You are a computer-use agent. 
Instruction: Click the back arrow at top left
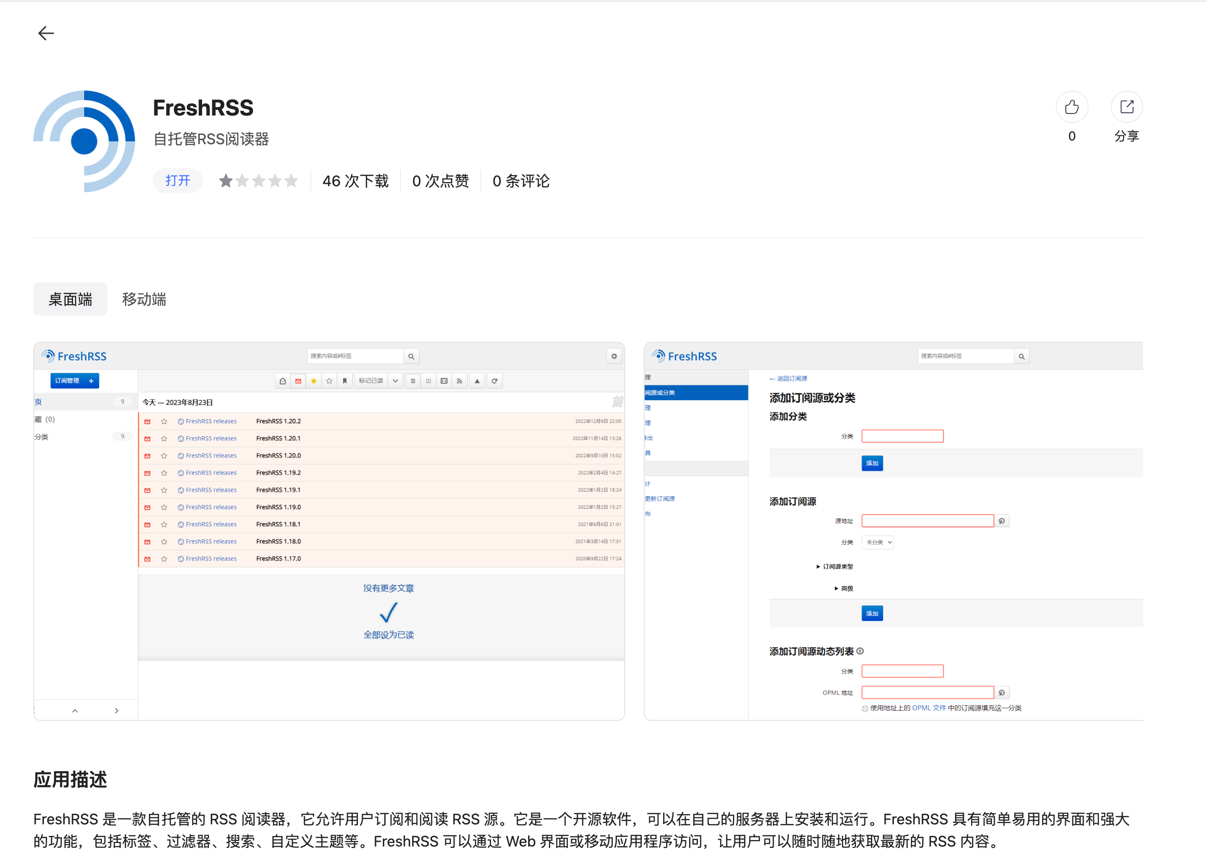coord(46,33)
